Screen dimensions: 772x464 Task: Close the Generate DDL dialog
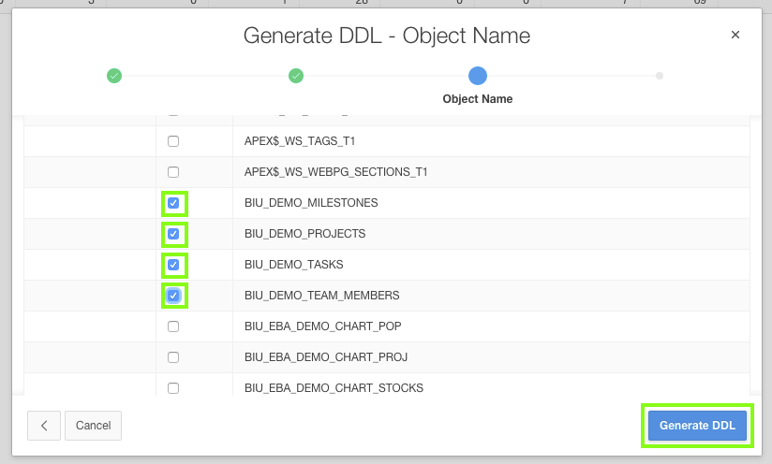735,35
